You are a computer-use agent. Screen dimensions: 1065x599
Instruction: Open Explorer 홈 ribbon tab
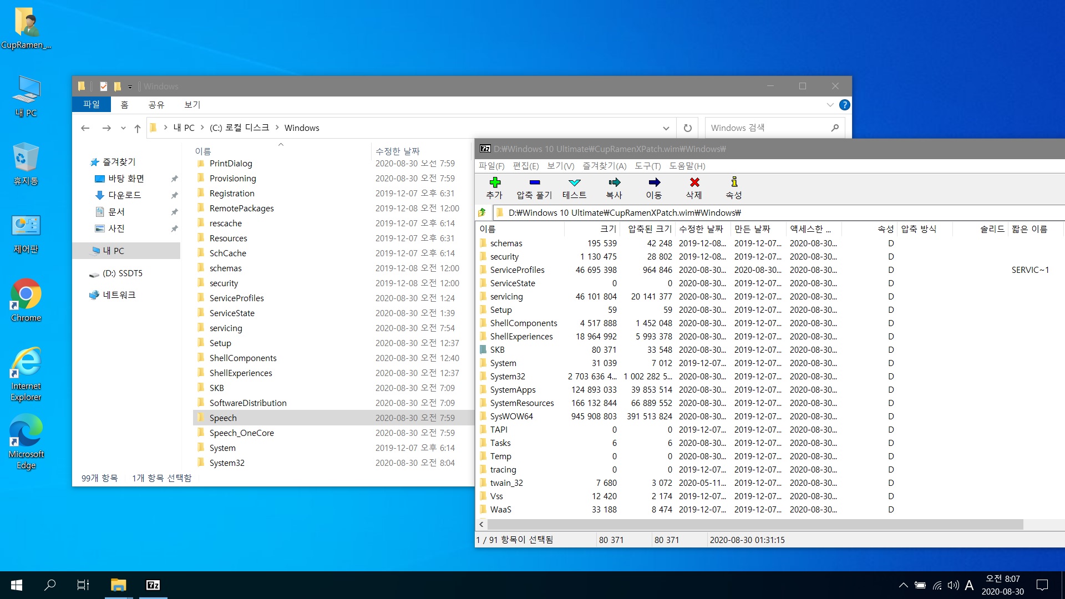[124, 104]
